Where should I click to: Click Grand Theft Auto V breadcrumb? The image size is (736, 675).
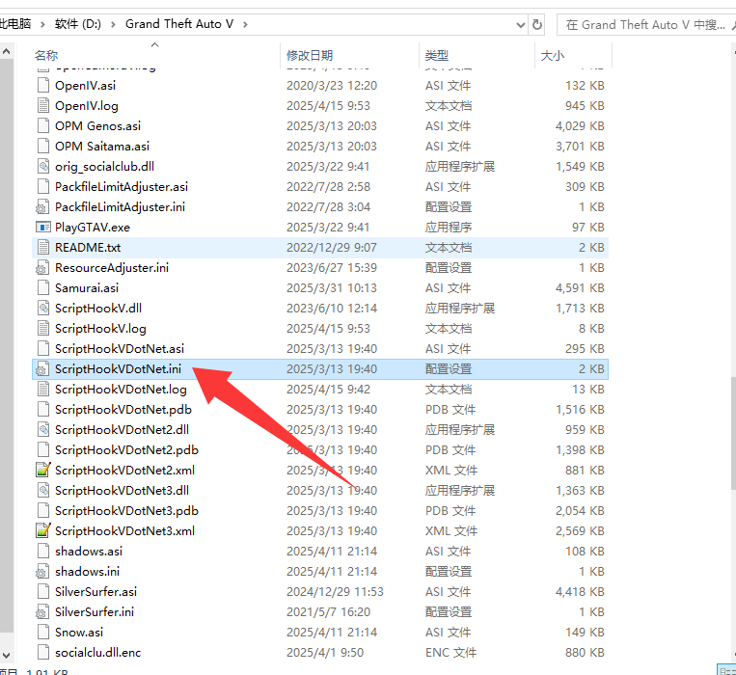pos(179,24)
